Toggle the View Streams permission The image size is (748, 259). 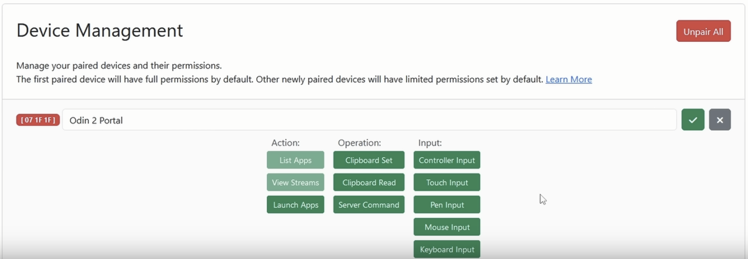point(295,183)
